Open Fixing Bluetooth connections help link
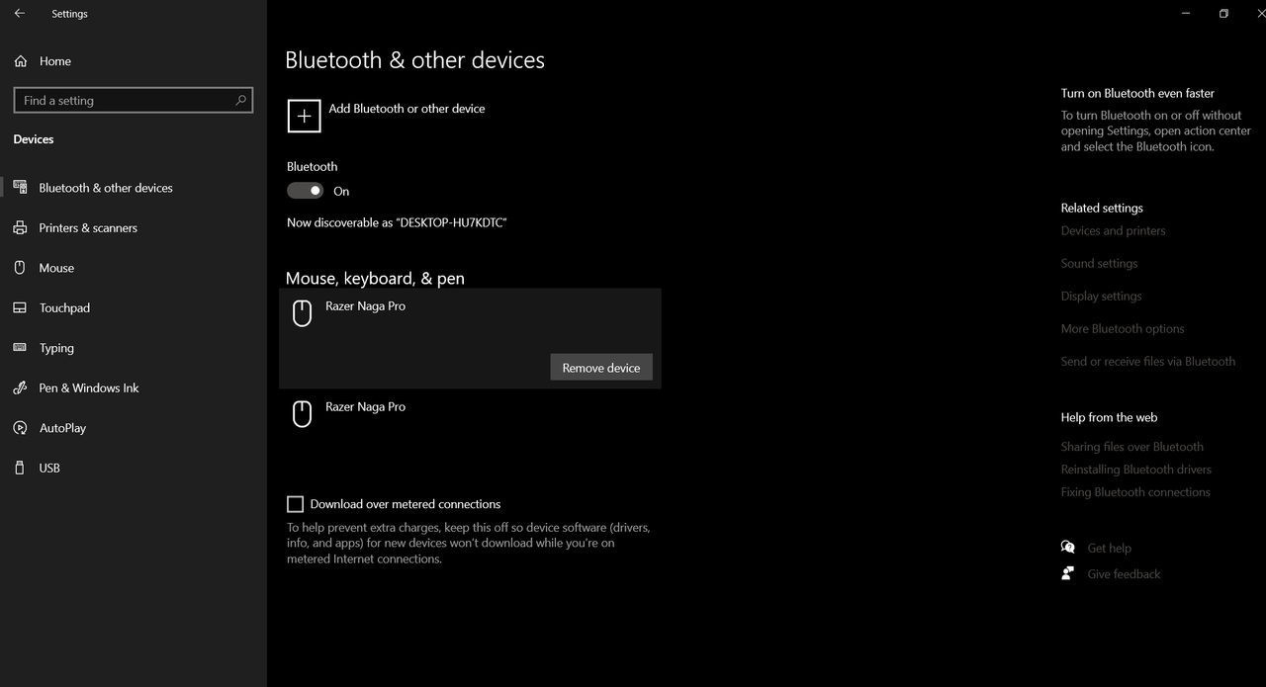Screen dimensions: 1266x687 click(x=1135, y=492)
